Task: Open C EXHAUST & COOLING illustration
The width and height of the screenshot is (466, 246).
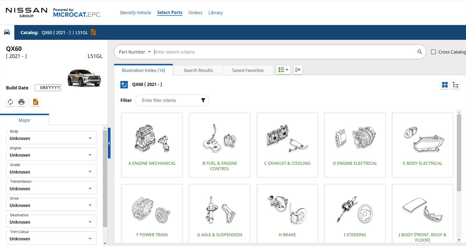Action: 287,145
